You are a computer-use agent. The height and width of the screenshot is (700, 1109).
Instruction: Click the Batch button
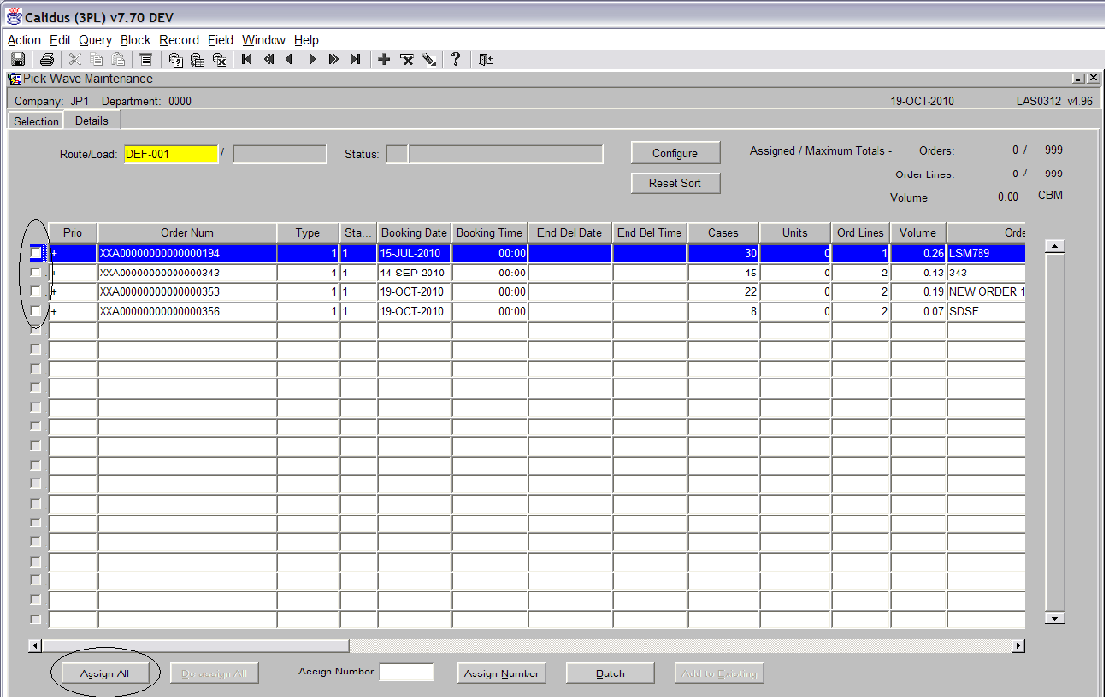pyautogui.click(x=610, y=674)
